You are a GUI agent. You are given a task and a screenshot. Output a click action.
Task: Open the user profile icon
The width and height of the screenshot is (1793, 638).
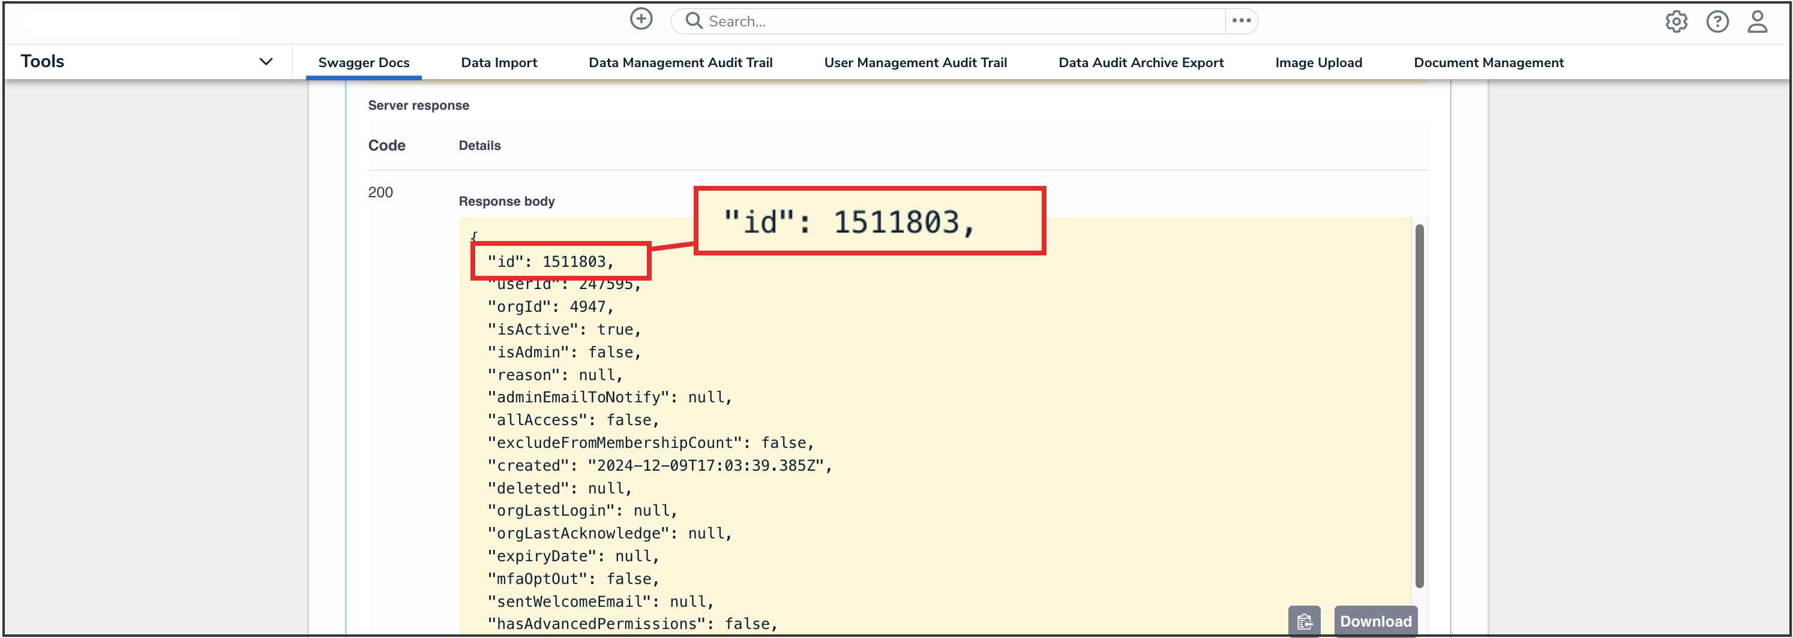pyautogui.click(x=1757, y=22)
